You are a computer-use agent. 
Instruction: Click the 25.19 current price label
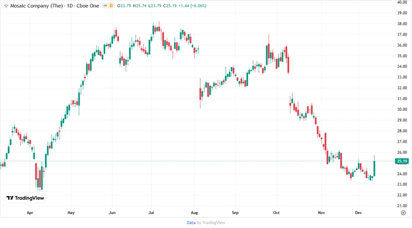(x=402, y=161)
